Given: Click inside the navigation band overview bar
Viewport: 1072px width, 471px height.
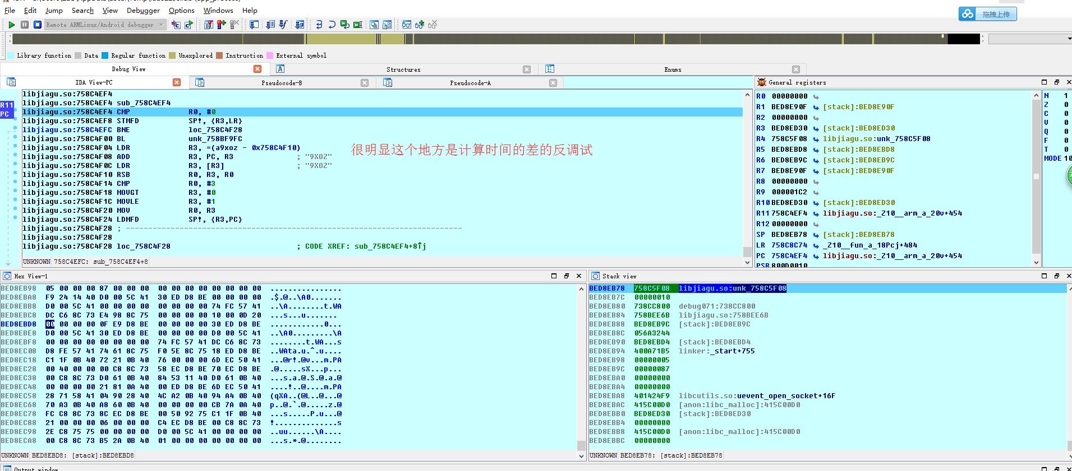Looking at the screenshot, I should [496, 39].
